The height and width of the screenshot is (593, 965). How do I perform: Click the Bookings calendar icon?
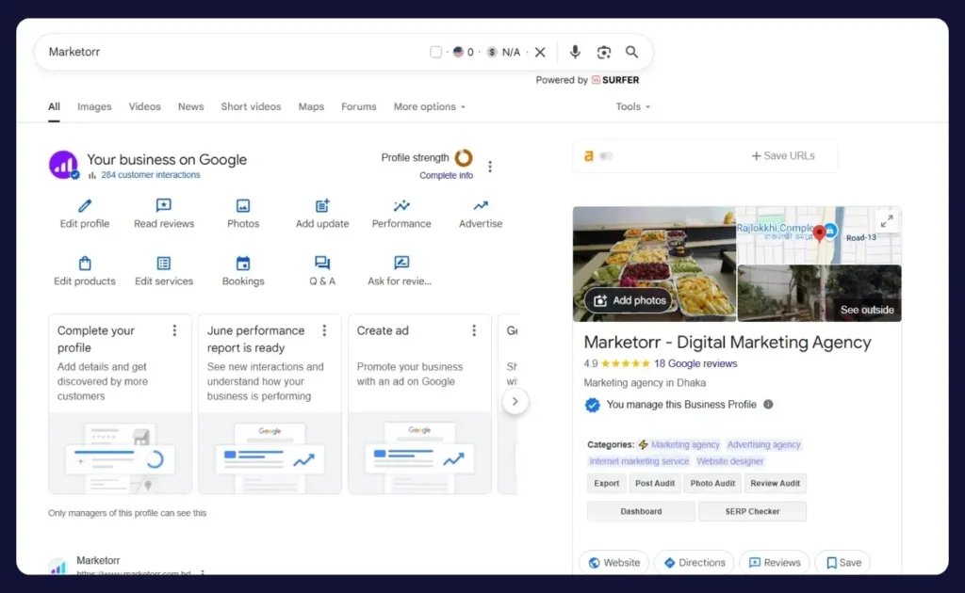point(243,263)
